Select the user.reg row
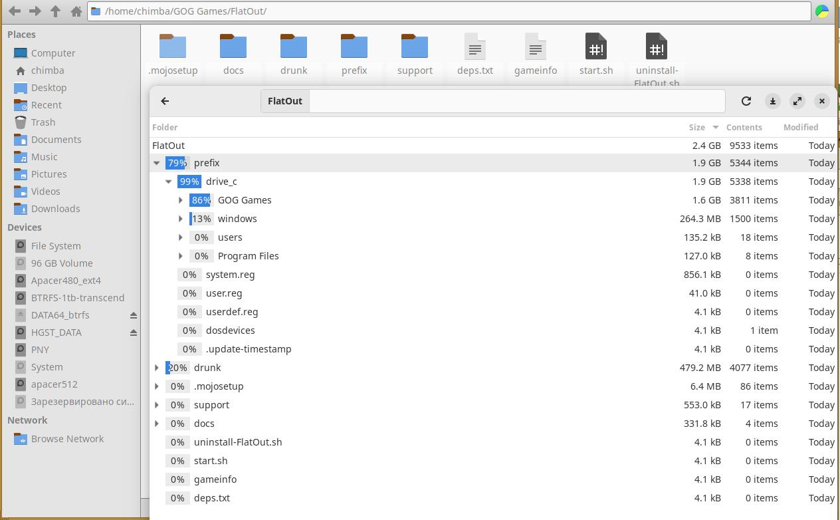Viewport: 840px width, 520px height. tap(493, 293)
